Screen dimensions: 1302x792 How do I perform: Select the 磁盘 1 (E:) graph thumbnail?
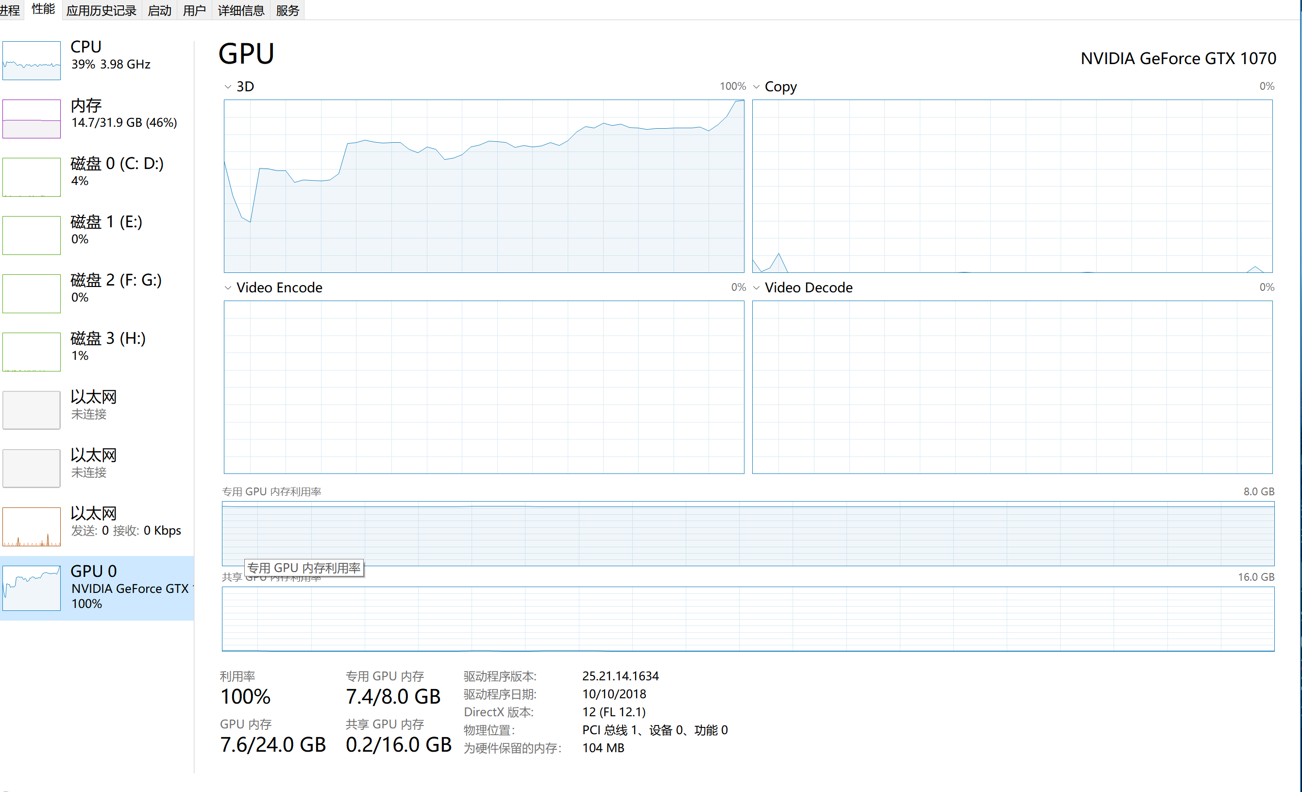coord(32,235)
